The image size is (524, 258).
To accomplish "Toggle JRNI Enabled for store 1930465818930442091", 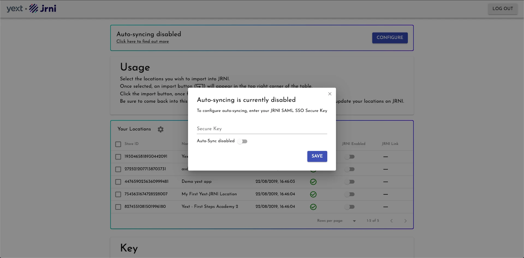I will click(349, 157).
